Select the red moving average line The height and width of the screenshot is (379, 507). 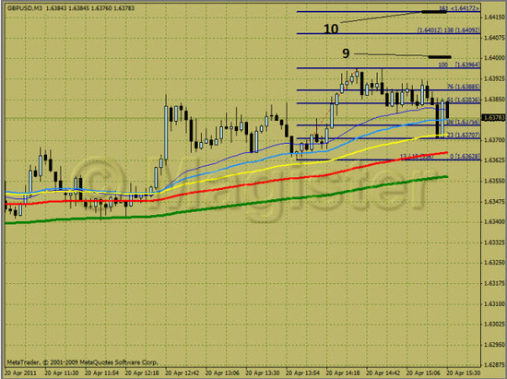(x=227, y=188)
